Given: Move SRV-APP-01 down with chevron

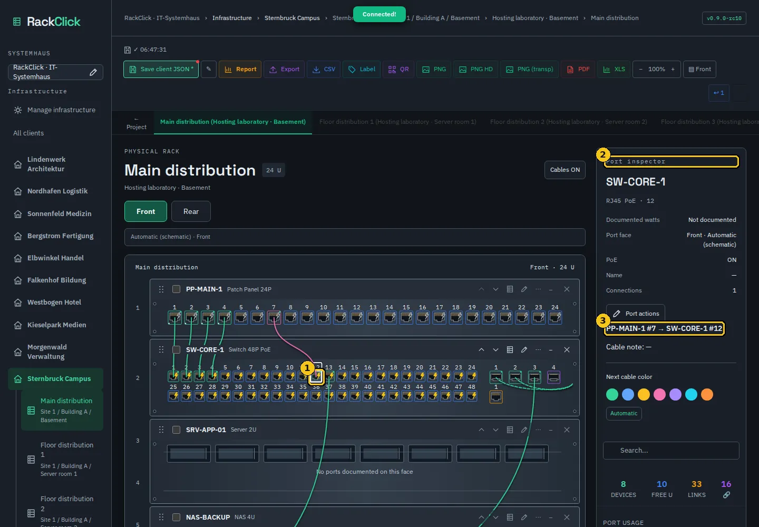Looking at the screenshot, I should point(495,430).
